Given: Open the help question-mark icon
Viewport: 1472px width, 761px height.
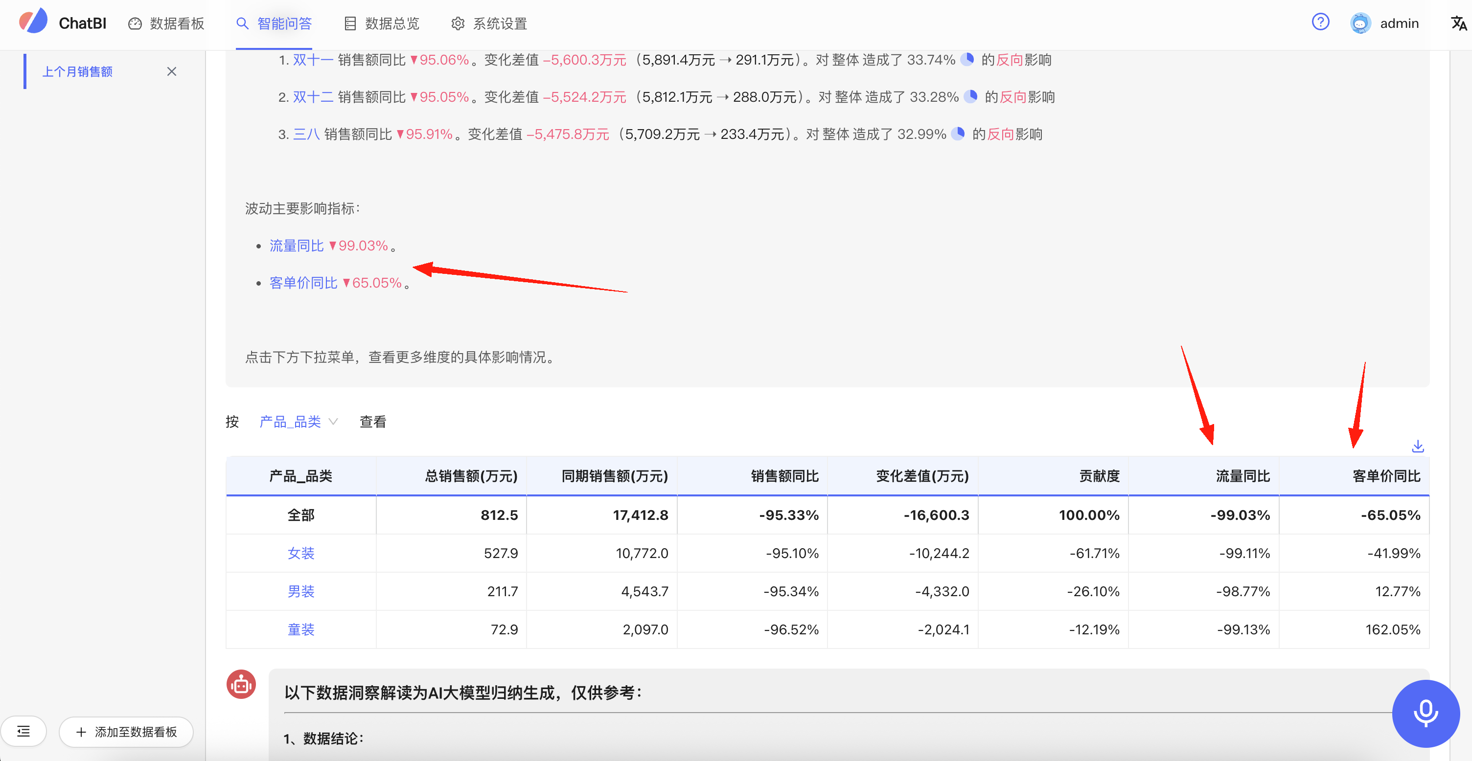Looking at the screenshot, I should pyautogui.click(x=1321, y=22).
